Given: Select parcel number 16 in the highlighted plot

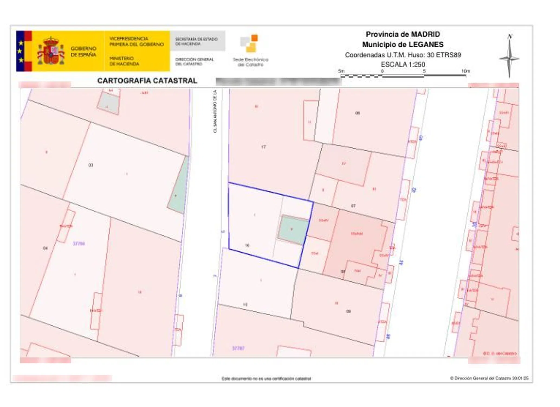Looking at the screenshot, I should 247,245.
